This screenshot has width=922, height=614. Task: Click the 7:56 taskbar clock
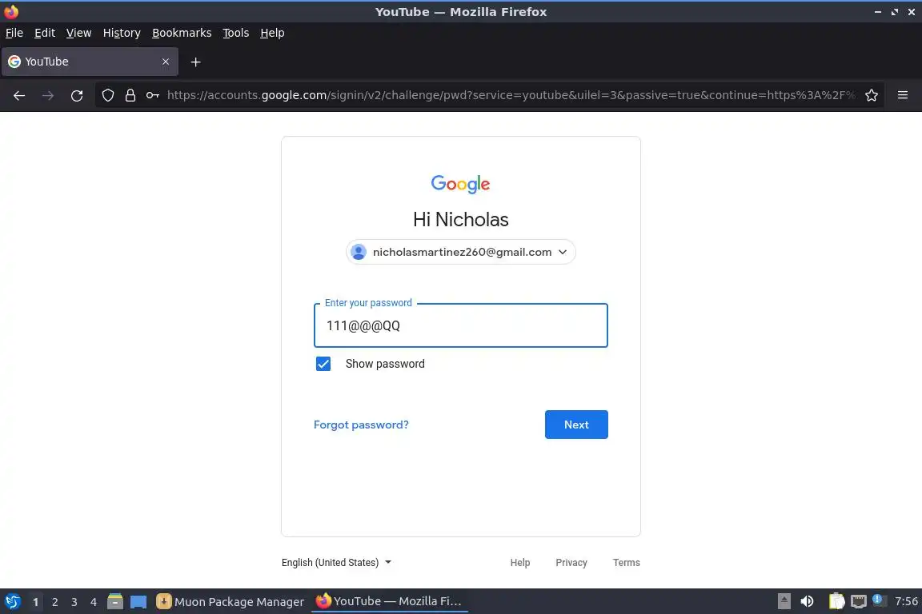[905, 601]
